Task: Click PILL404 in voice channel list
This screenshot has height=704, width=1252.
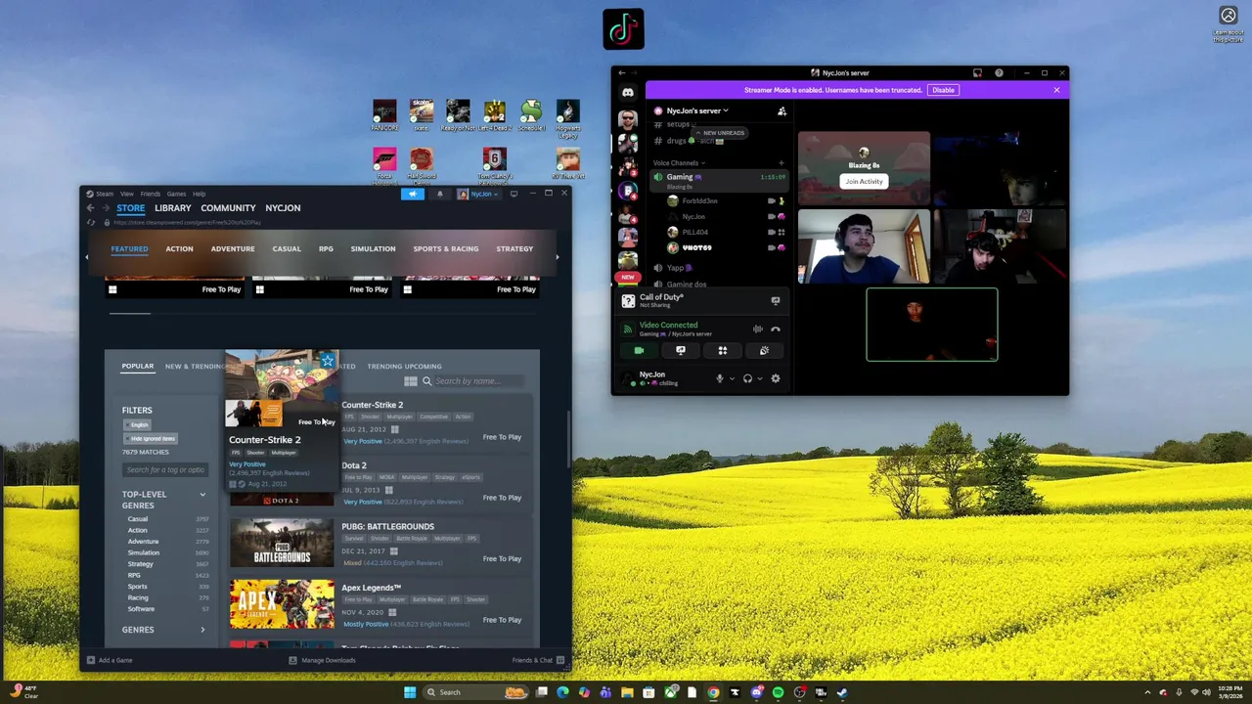Action: tap(694, 232)
